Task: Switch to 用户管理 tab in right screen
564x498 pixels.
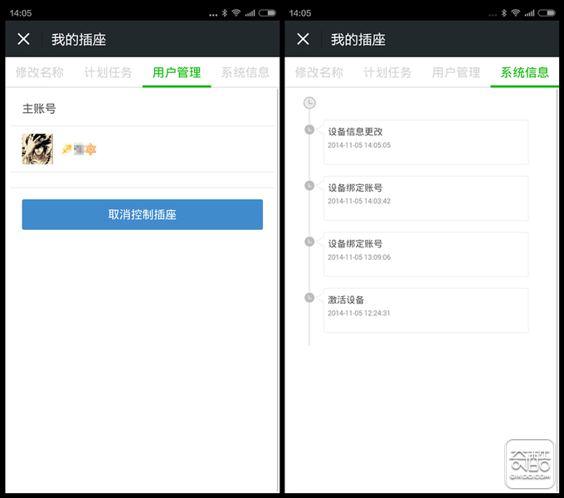Action: (x=455, y=72)
